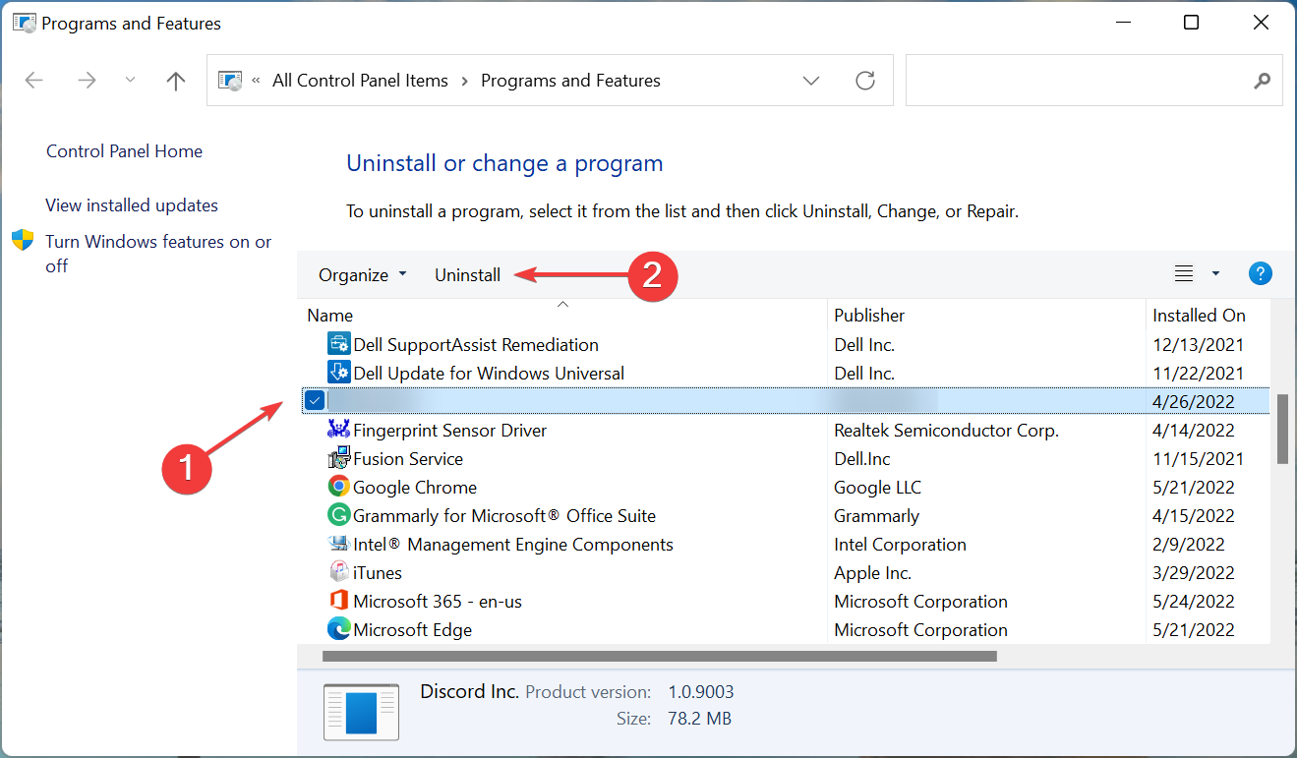
Task: Select Fusion Service entry name
Action: point(408,459)
